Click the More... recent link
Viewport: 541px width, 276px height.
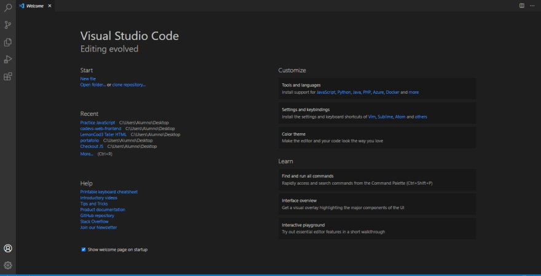[x=87, y=154]
